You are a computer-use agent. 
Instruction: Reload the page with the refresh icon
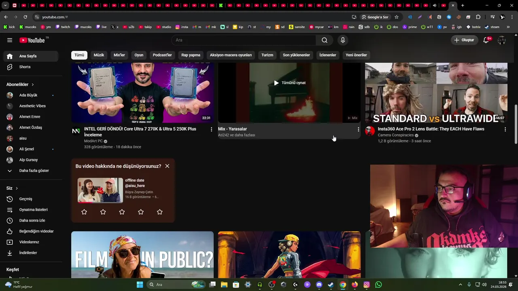coord(25,17)
